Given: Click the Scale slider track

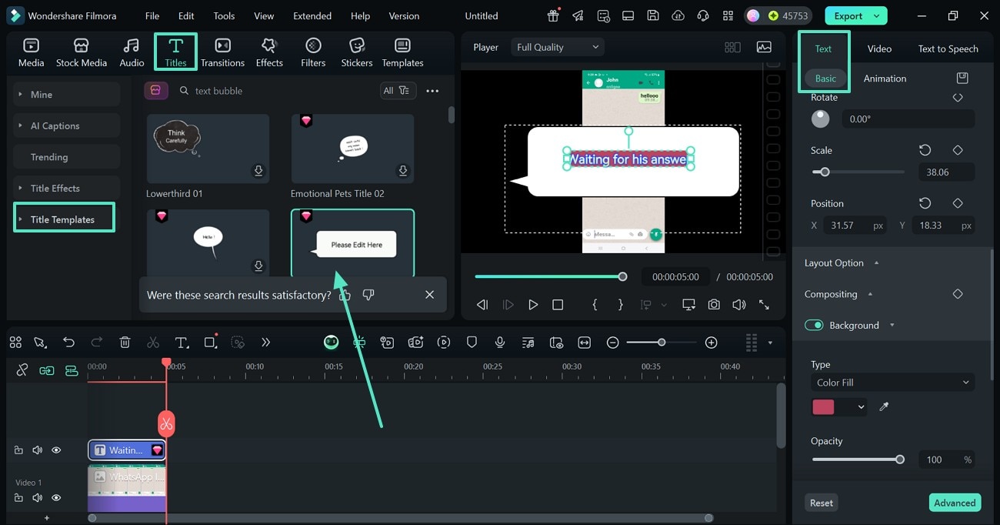Looking at the screenshot, I should 858,172.
